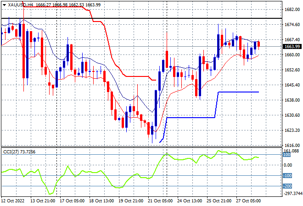The width and height of the screenshot is (303, 206).
Task: Click the CCI 100 level label
Action: tap(287, 155)
